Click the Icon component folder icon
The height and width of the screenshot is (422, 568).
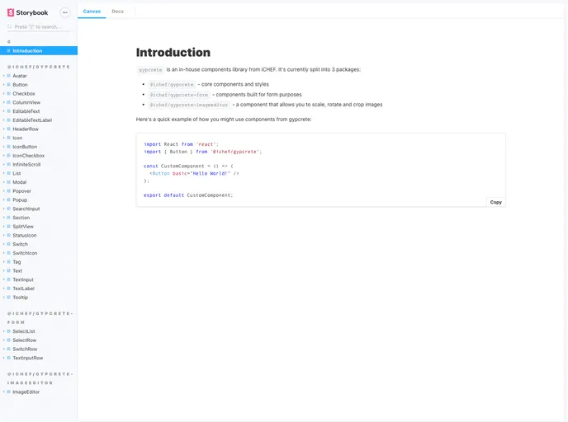click(9, 138)
